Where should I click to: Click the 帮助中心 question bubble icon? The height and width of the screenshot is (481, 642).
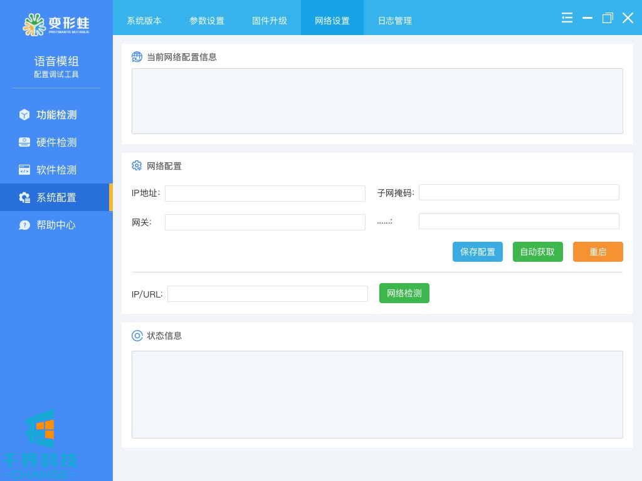(24, 225)
